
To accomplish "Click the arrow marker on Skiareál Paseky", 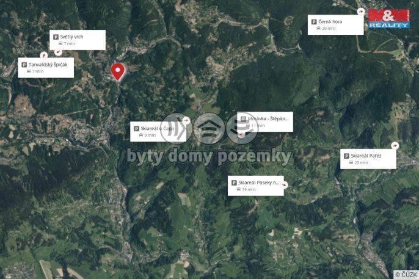I will pos(284,185).
